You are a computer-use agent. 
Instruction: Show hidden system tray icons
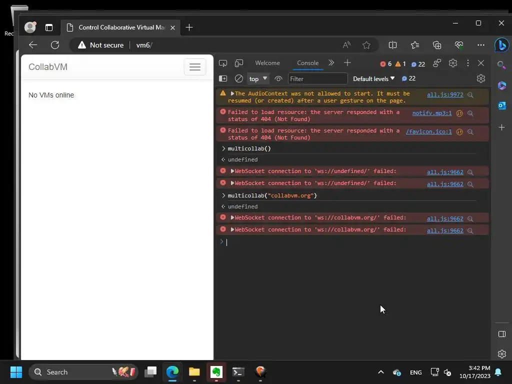pyautogui.click(x=380, y=372)
